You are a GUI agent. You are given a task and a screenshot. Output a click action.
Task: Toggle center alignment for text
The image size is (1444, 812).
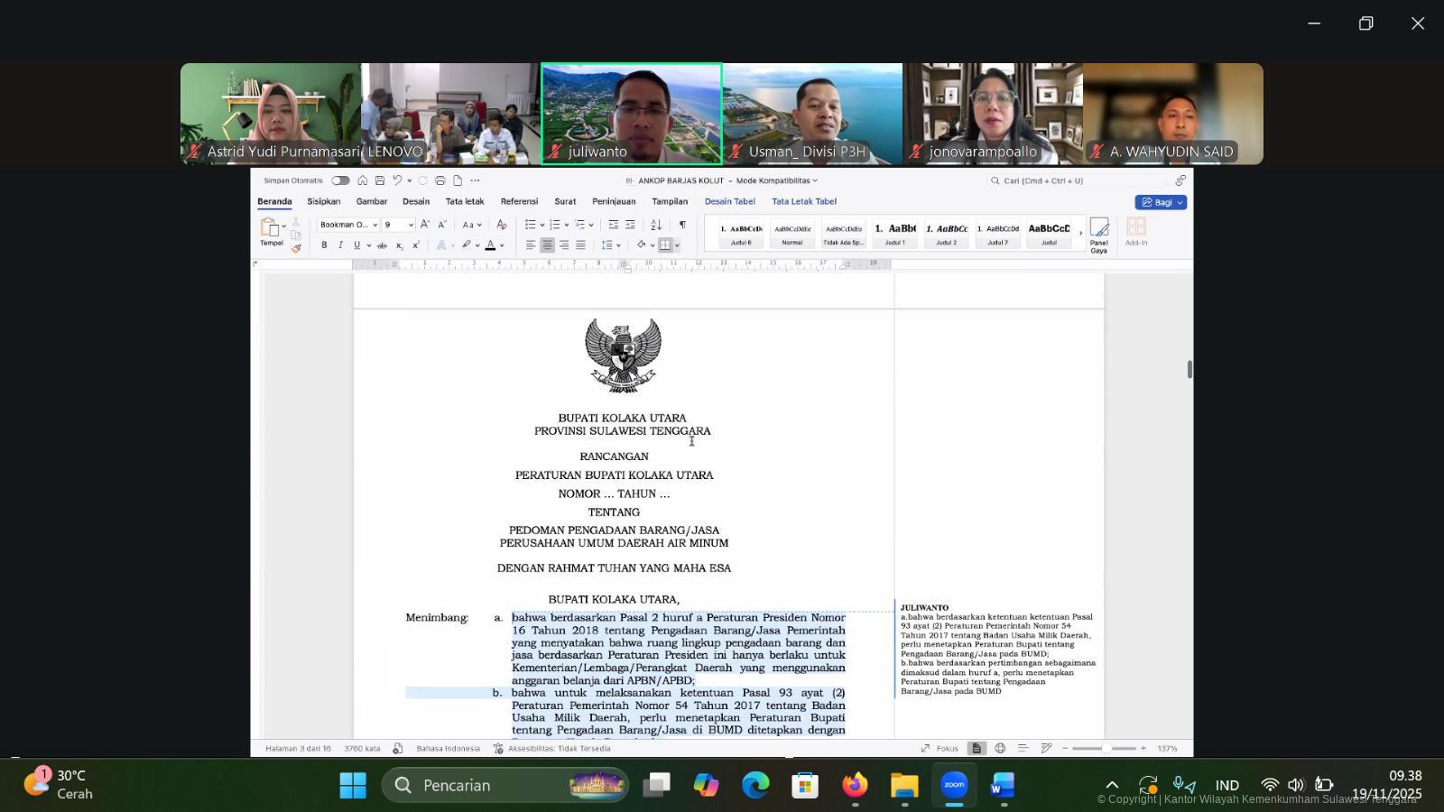tap(547, 245)
